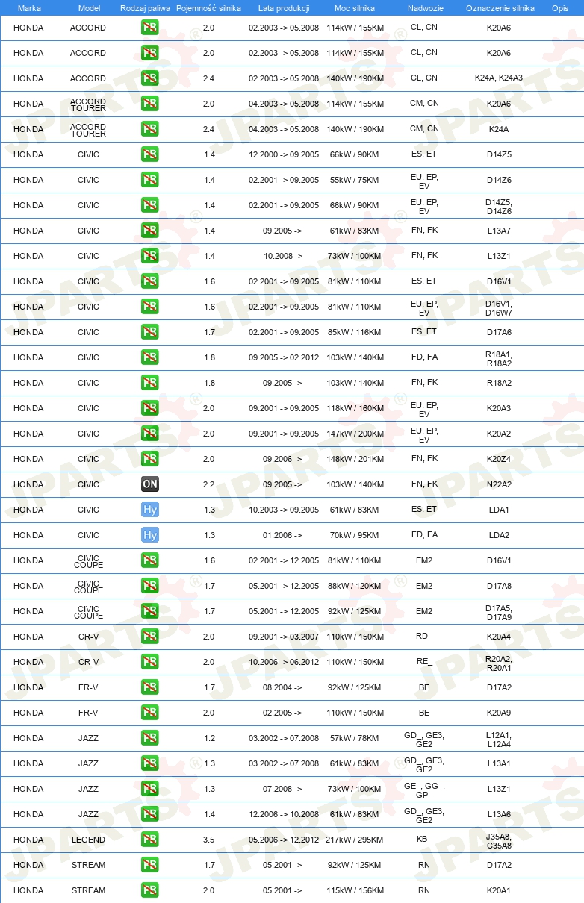Click the LEGEND model cell
Viewport: 584px width, 903px height.
pyautogui.click(x=88, y=840)
